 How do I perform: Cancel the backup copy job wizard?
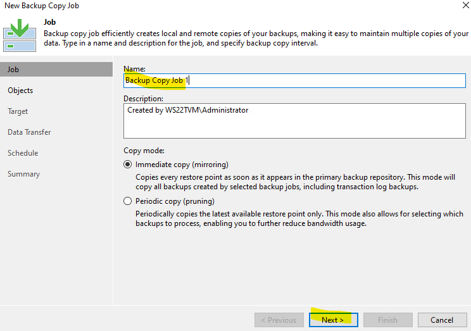[442, 320]
